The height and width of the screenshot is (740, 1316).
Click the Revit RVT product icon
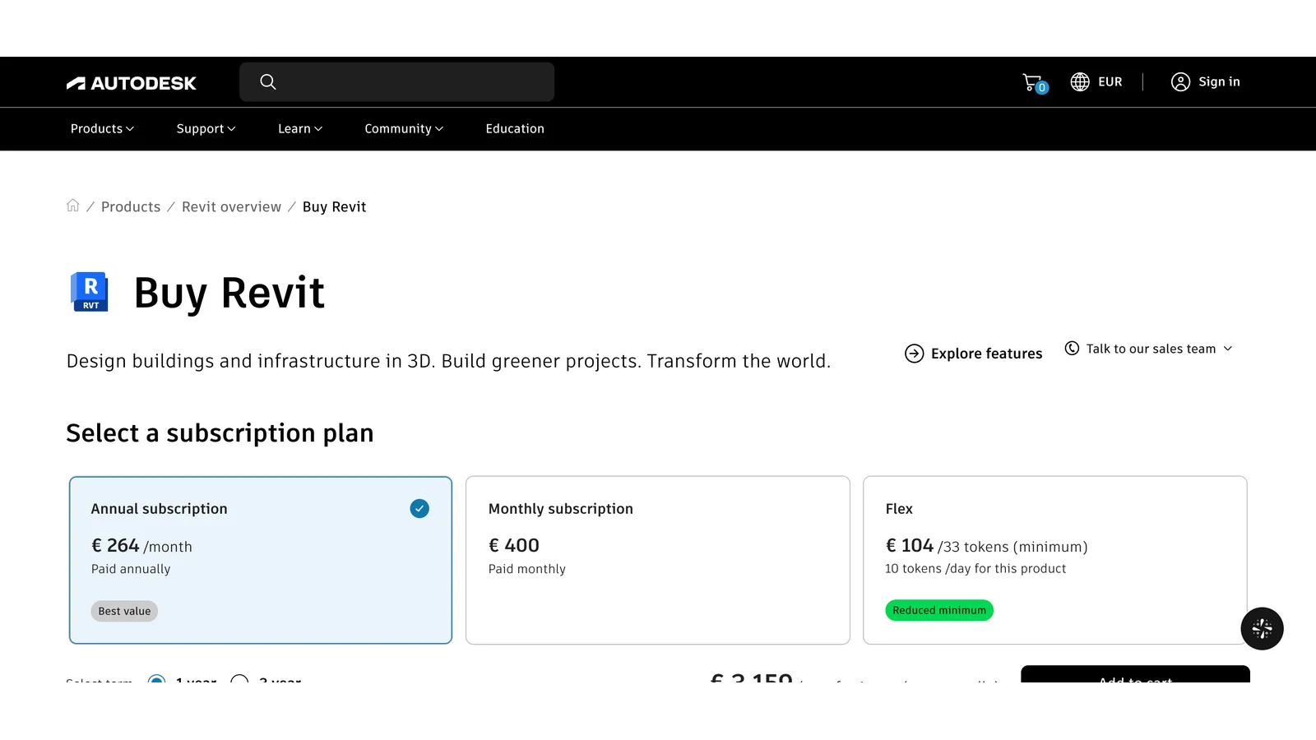[90, 292]
